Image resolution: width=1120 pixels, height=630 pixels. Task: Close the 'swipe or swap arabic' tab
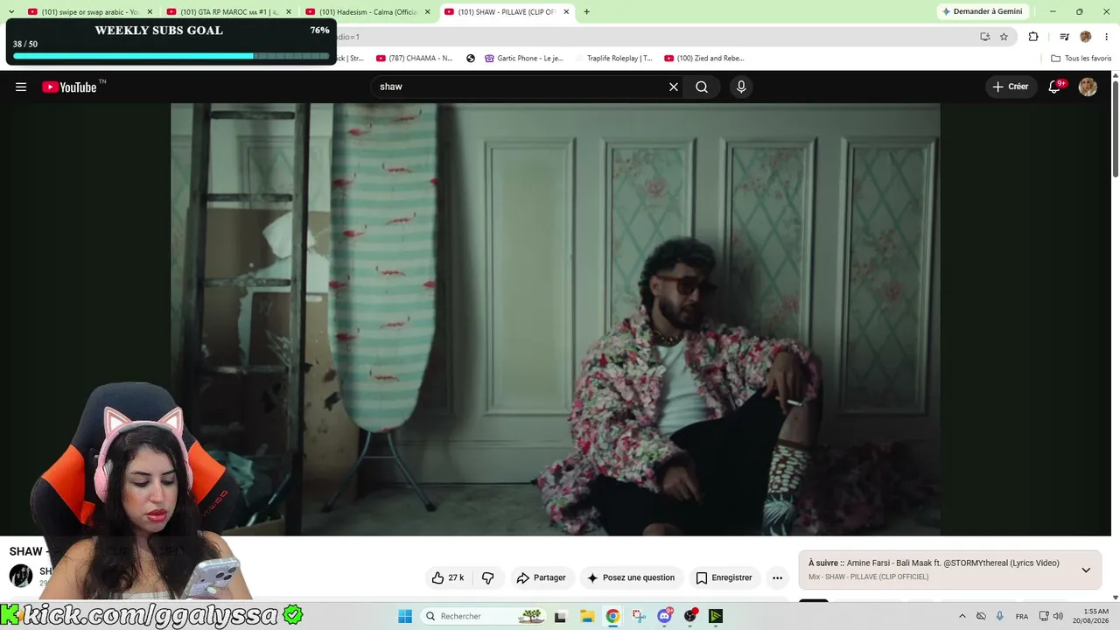[x=150, y=11]
